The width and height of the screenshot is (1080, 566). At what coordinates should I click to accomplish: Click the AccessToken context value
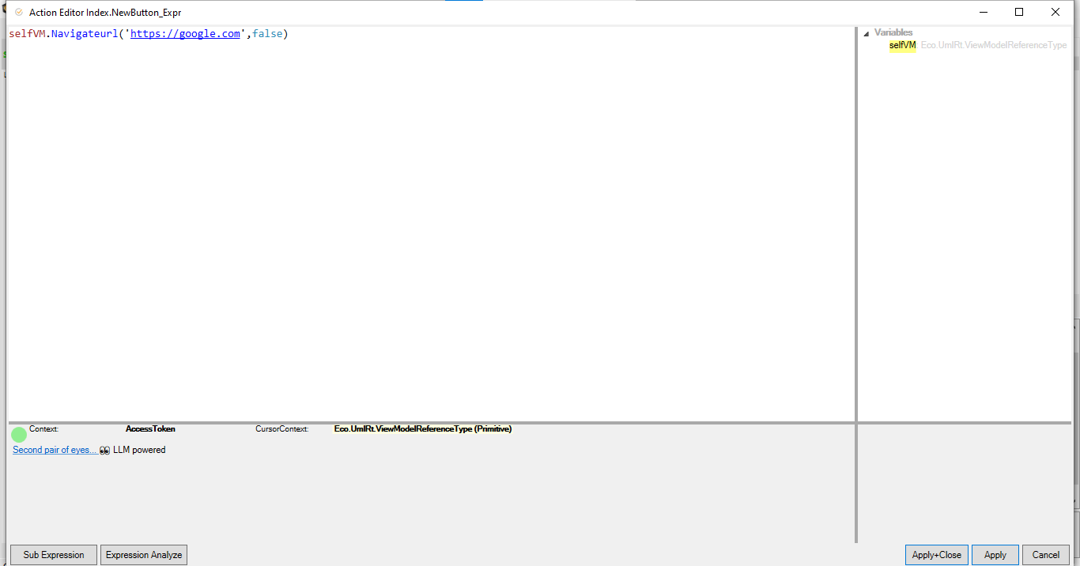tap(150, 429)
